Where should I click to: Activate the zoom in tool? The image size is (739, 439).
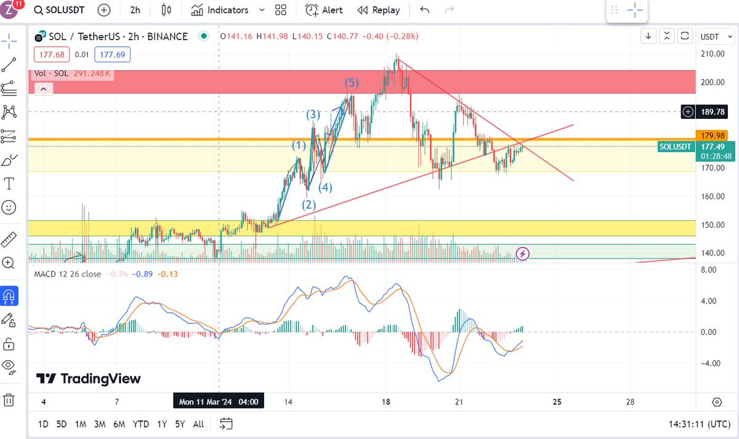(9, 263)
